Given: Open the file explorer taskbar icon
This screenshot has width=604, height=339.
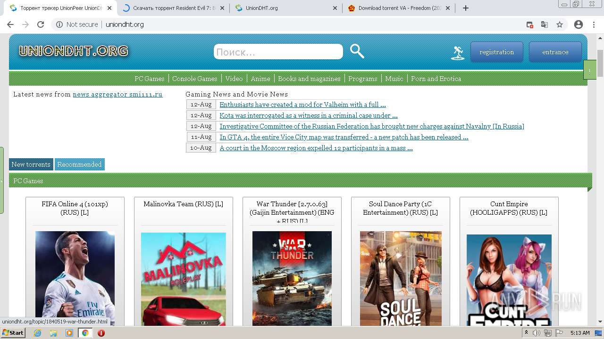Looking at the screenshot, I should coord(53,333).
